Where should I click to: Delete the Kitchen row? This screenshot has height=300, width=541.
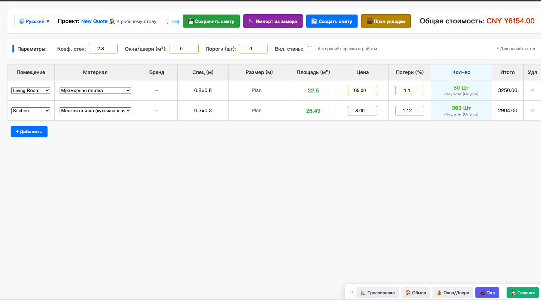tap(532, 111)
